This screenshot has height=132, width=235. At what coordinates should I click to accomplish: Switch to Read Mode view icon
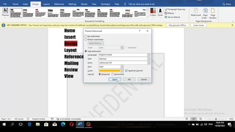tap(187, 119)
